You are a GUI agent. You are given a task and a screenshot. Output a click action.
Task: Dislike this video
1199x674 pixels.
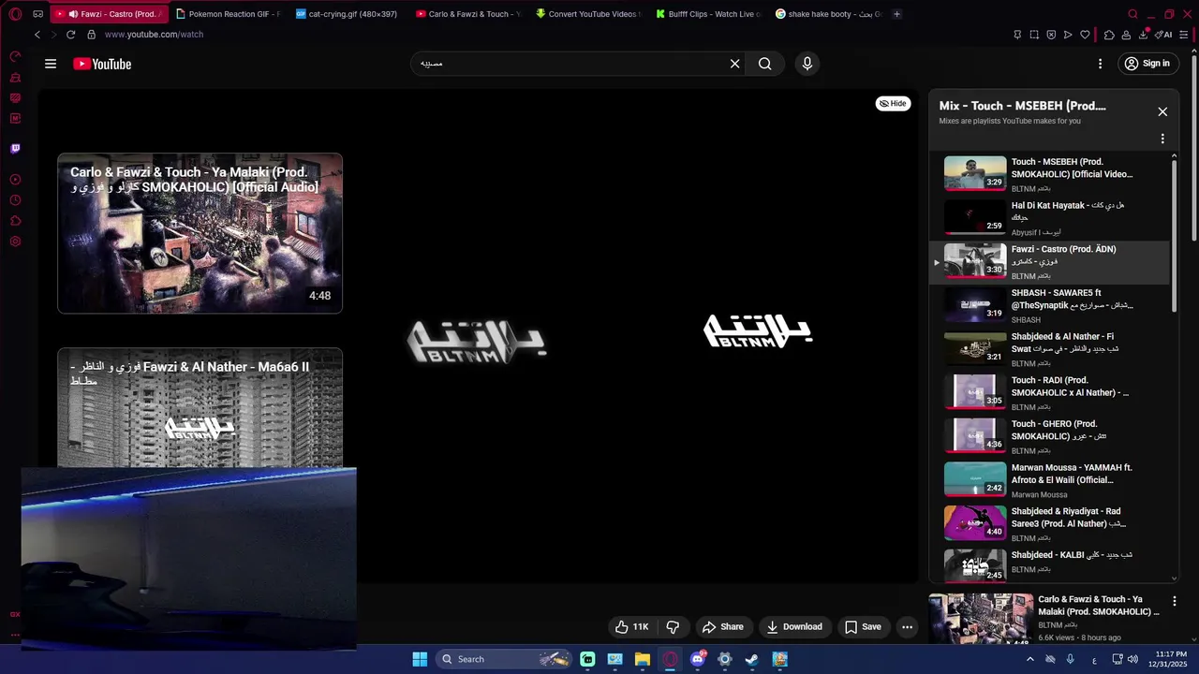coord(673,627)
